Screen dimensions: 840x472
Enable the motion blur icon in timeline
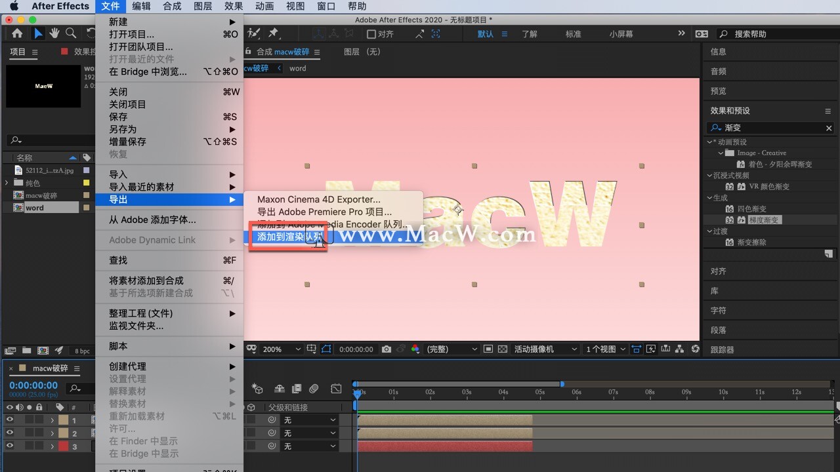(x=314, y=389)
